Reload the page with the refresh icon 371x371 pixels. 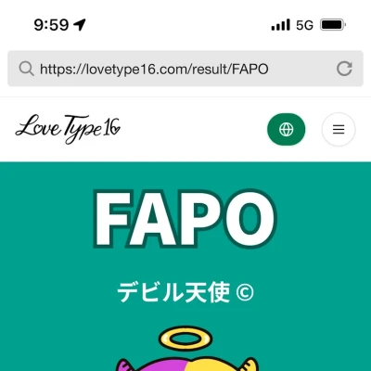[344, 69]
